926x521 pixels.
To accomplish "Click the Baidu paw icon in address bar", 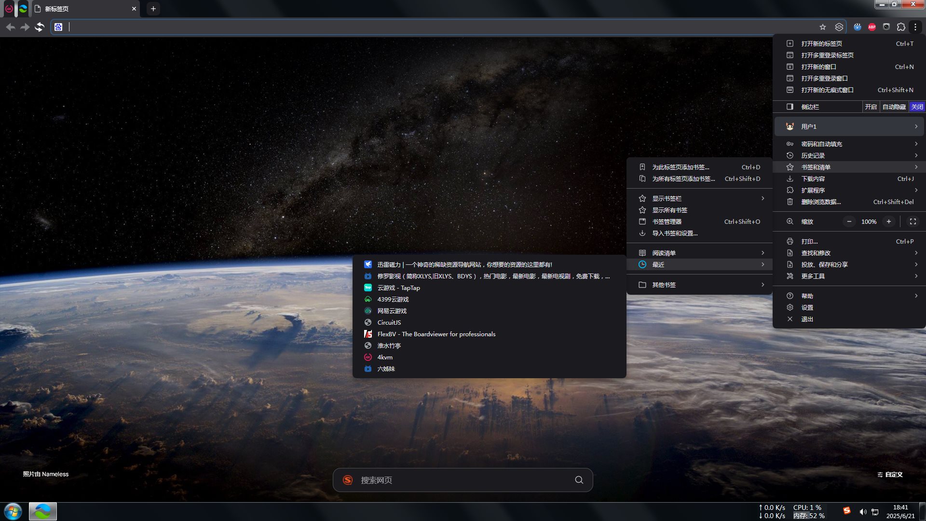I will tap(58, 27).
